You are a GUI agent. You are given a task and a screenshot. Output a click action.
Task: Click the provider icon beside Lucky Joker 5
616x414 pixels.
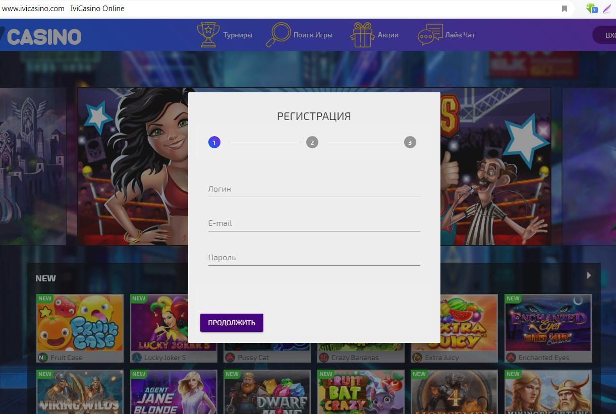tap(136, 358)
